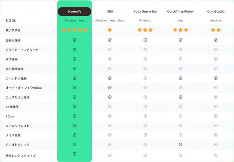Screen dimensions: 234x162
Task: Click Xbox Game Bar cross in タブ録画 row
Action: pos(145,59)
